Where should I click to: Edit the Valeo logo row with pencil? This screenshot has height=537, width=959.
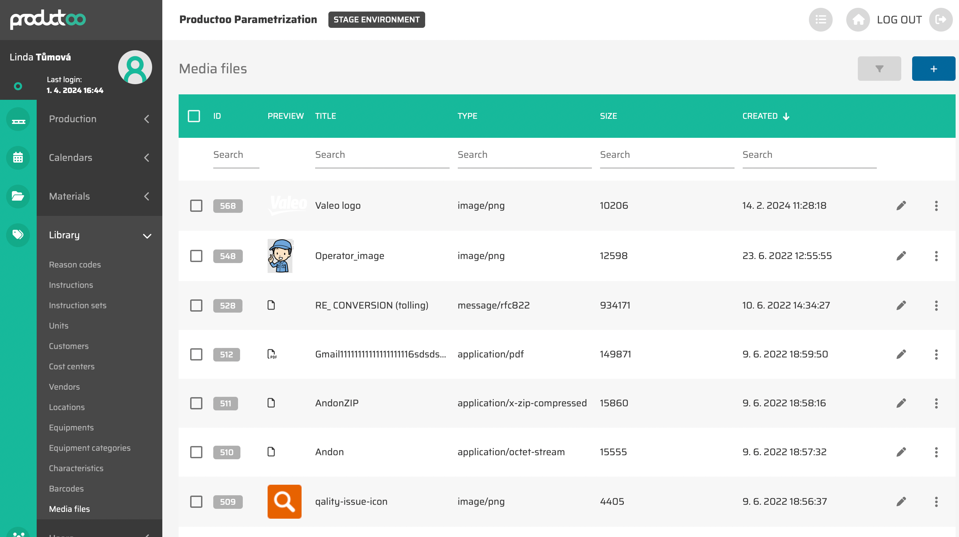click(x=901, y=206)
